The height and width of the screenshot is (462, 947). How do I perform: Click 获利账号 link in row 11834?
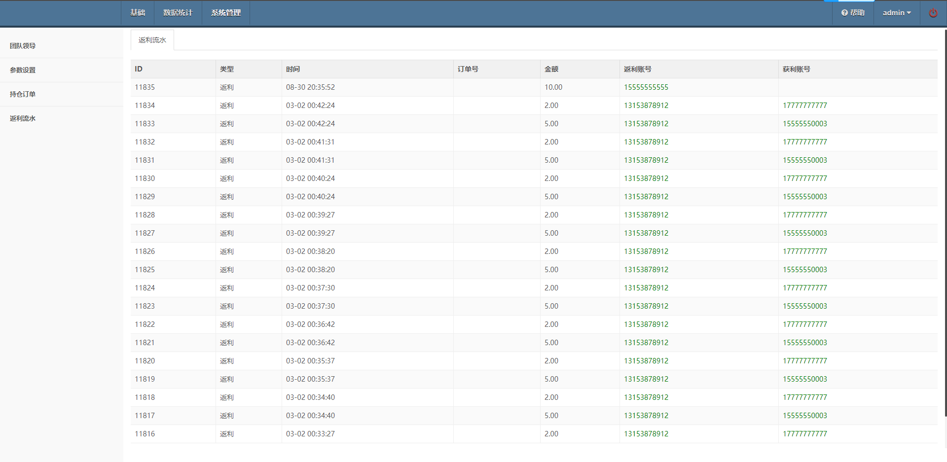pos(804,106)
